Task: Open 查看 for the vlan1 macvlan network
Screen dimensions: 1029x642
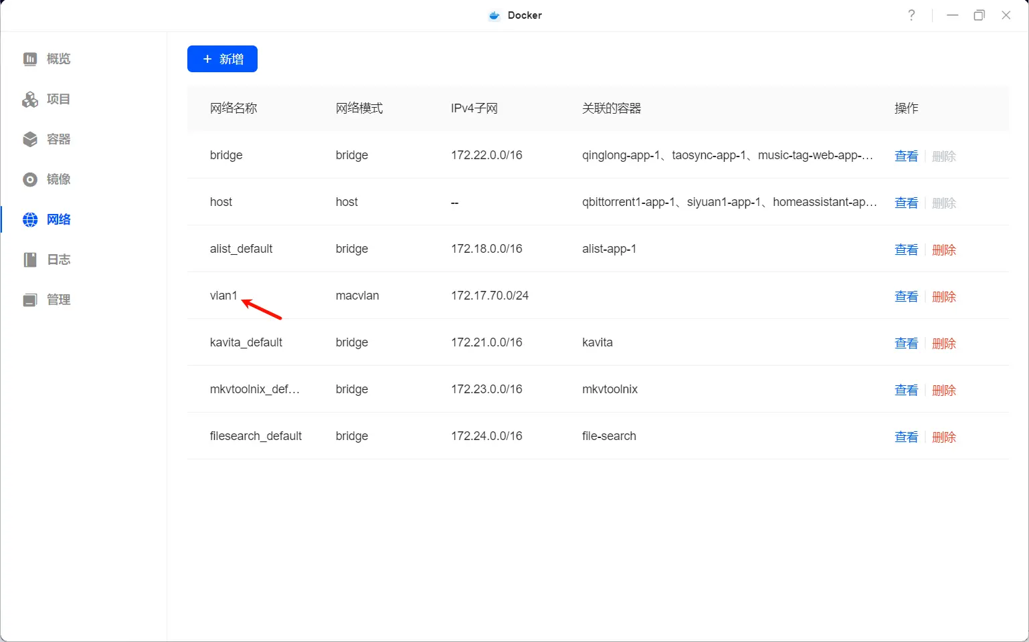Action: (906, 296)
